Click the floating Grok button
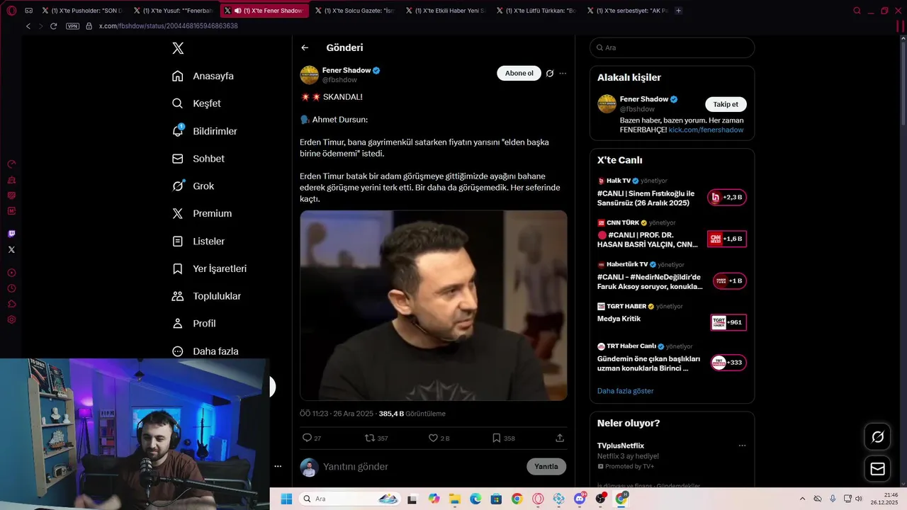 [x=877, y=437]
